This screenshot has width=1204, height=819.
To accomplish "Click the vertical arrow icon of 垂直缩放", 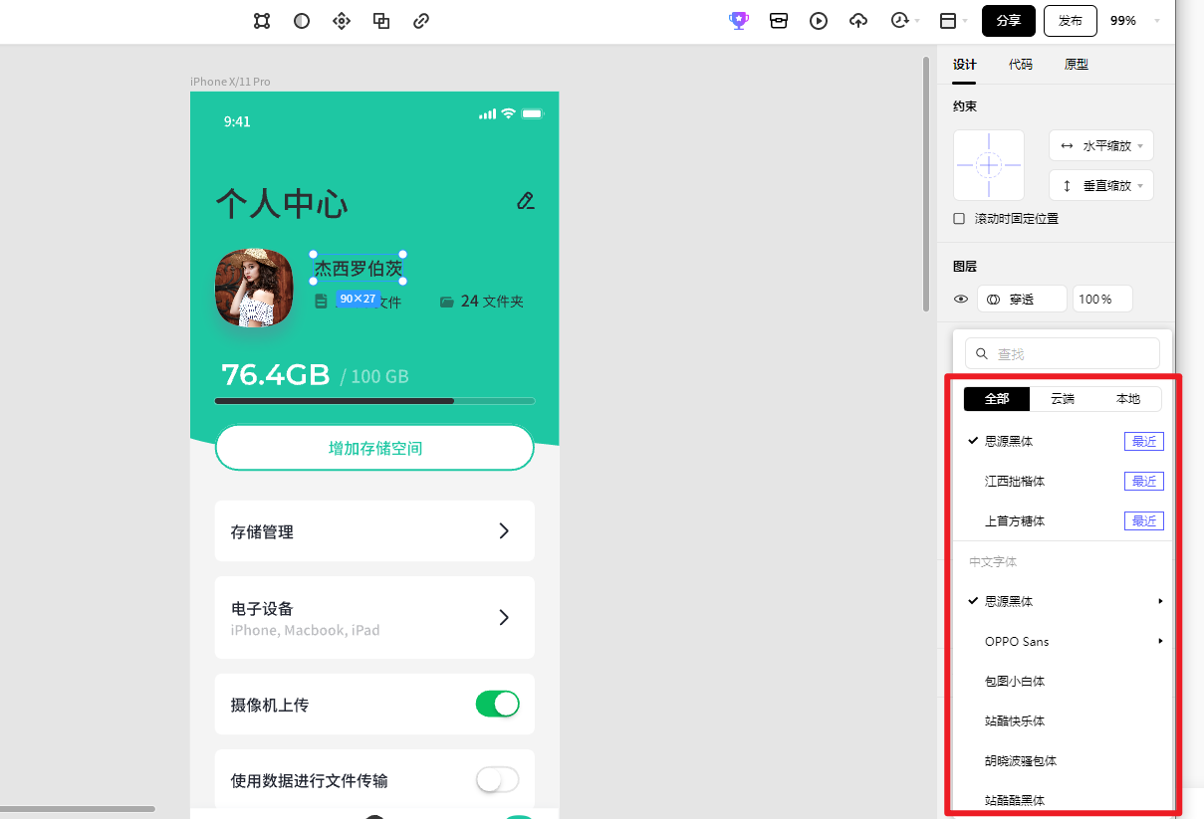I will [x=1067, y=186].
